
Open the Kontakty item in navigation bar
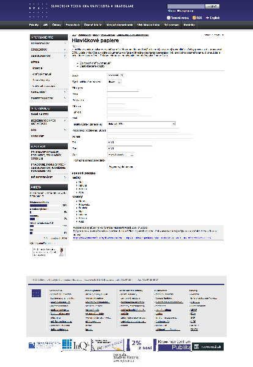coord(189,25)
